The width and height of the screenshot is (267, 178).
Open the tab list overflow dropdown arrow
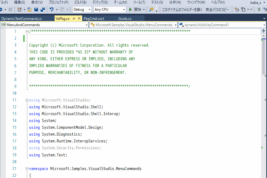point(264,19)
